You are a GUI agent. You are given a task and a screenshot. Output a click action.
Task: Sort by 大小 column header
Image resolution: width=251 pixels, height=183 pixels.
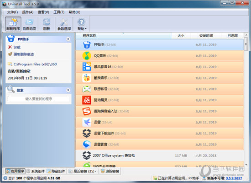click(x=181, y=36)
